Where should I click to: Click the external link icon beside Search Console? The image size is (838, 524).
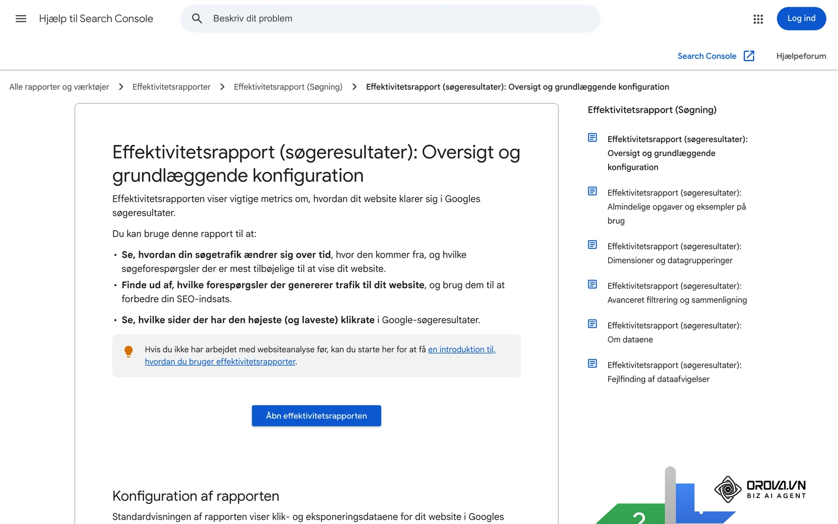(x=749, y=56)
